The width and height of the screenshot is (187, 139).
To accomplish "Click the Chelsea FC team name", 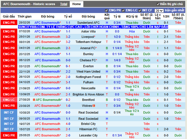I will 88,60.
